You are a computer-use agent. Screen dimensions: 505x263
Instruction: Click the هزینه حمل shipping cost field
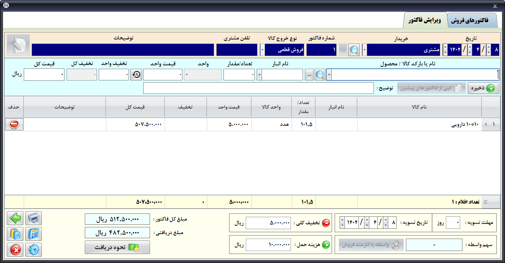[268, 245]
